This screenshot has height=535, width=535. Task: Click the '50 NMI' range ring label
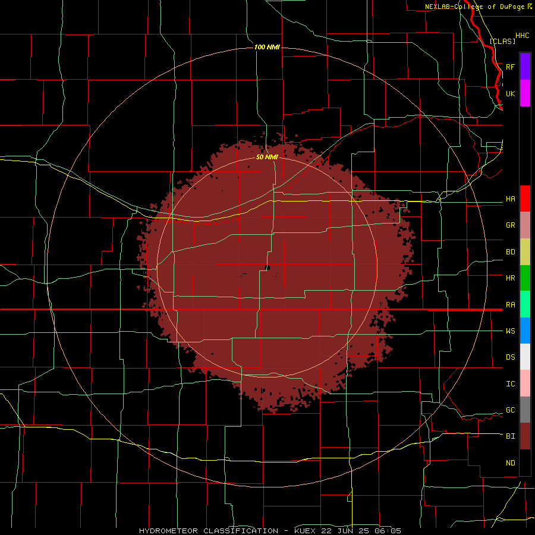(x=267, y=157)
